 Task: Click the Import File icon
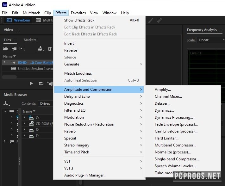[14, 49]
